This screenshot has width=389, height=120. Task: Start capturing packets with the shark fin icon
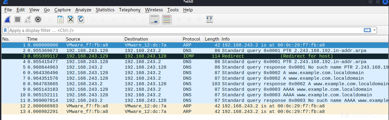click(x=8, y=20)
